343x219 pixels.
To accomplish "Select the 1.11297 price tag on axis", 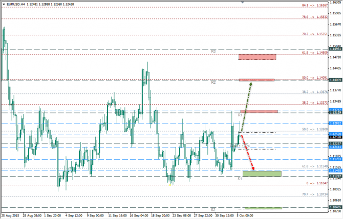I will tap(335, 176).
